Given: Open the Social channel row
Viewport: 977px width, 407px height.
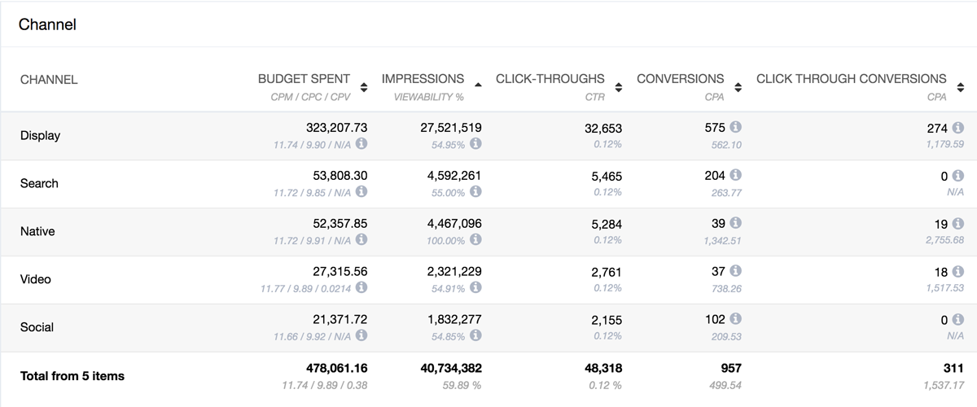Looking at the screenshot, I should [37, 327].
